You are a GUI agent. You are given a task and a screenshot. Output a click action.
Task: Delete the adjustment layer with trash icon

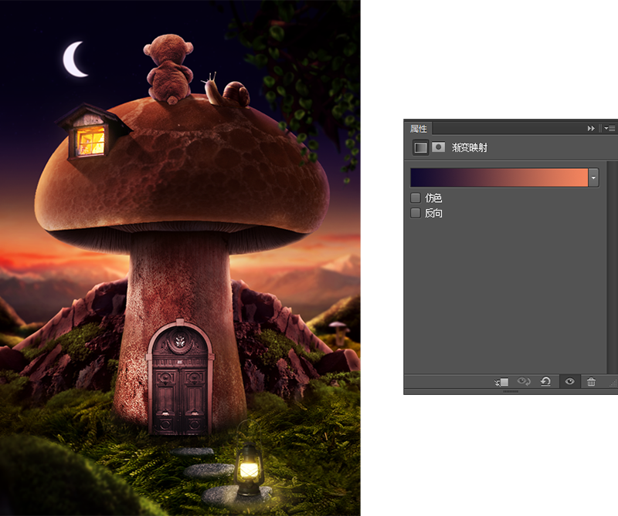[x=591, y=381]
